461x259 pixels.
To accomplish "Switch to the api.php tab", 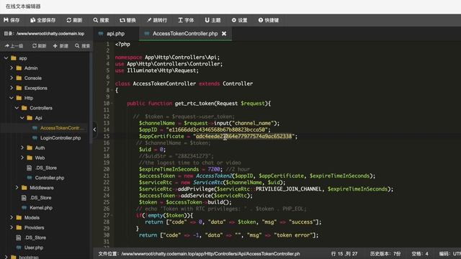I will (x=115, y=34).
